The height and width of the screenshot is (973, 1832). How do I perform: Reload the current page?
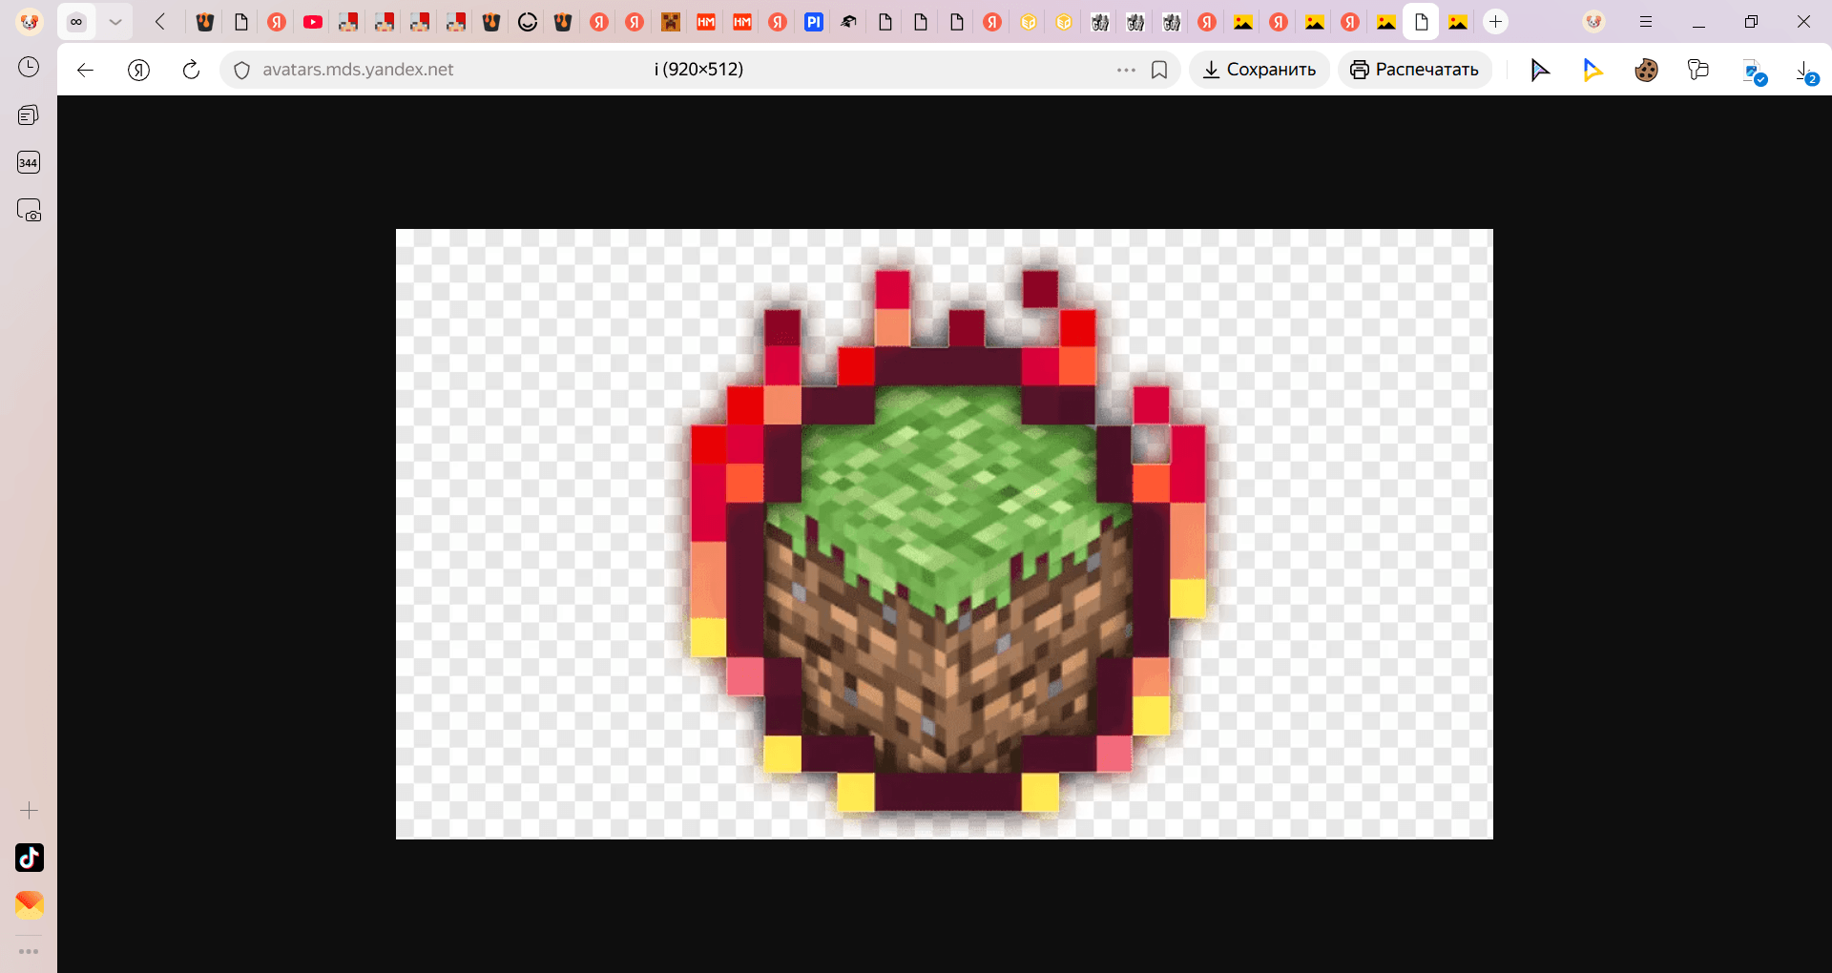click(x=191, y=70)
